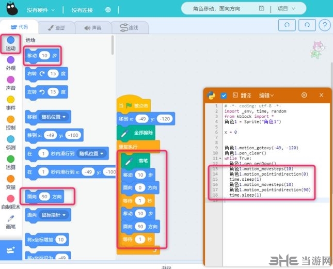
Task: Click x value -49 in script 移到 block
Action: (142, 119)
